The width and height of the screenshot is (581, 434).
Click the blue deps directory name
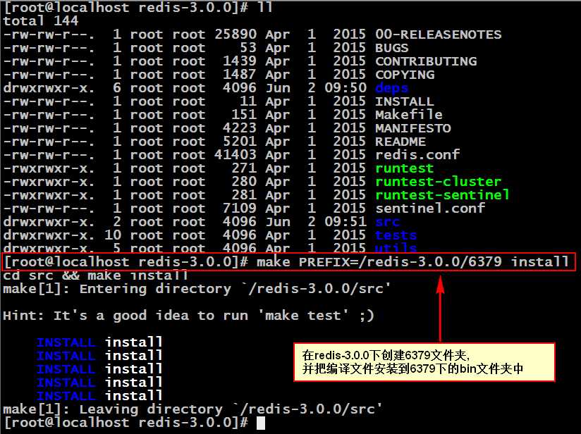click(x=391, y=88)
